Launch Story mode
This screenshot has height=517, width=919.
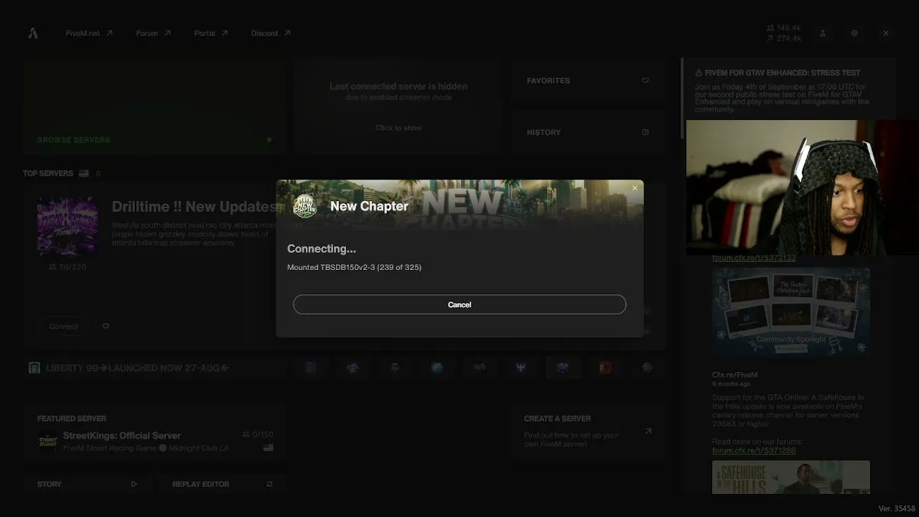tap(87, 484)
